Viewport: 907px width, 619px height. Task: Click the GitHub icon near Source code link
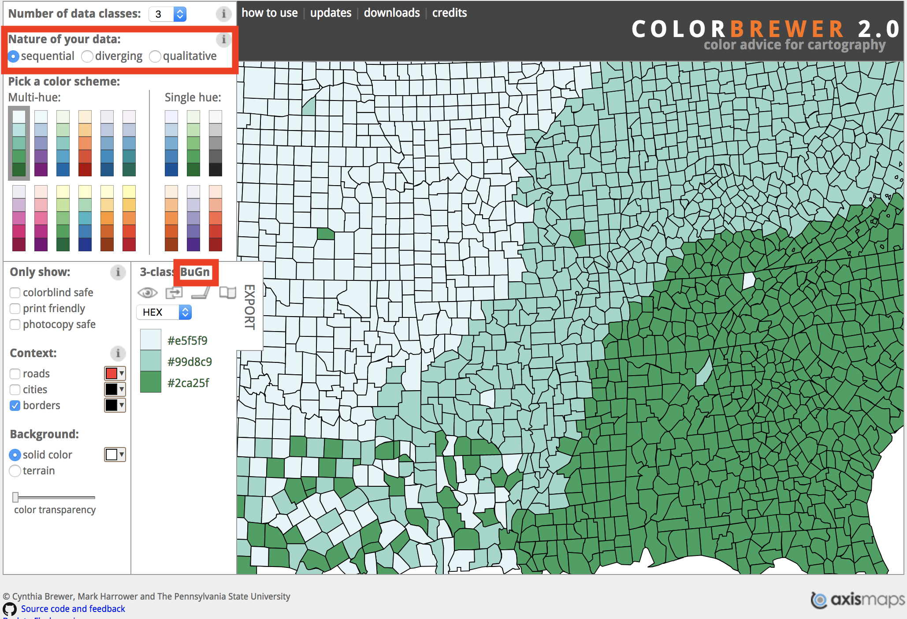[x=10, y=609]
